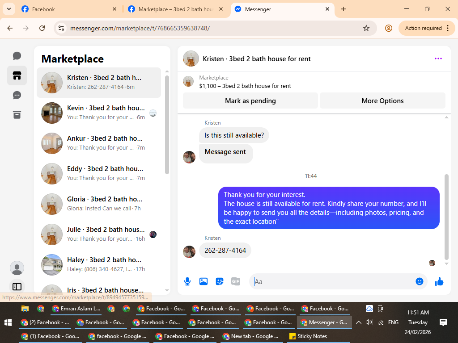Bookmark this page with star icon
Image resolution: width=458 pixels, height=343 pixels.
pos(366,28)
